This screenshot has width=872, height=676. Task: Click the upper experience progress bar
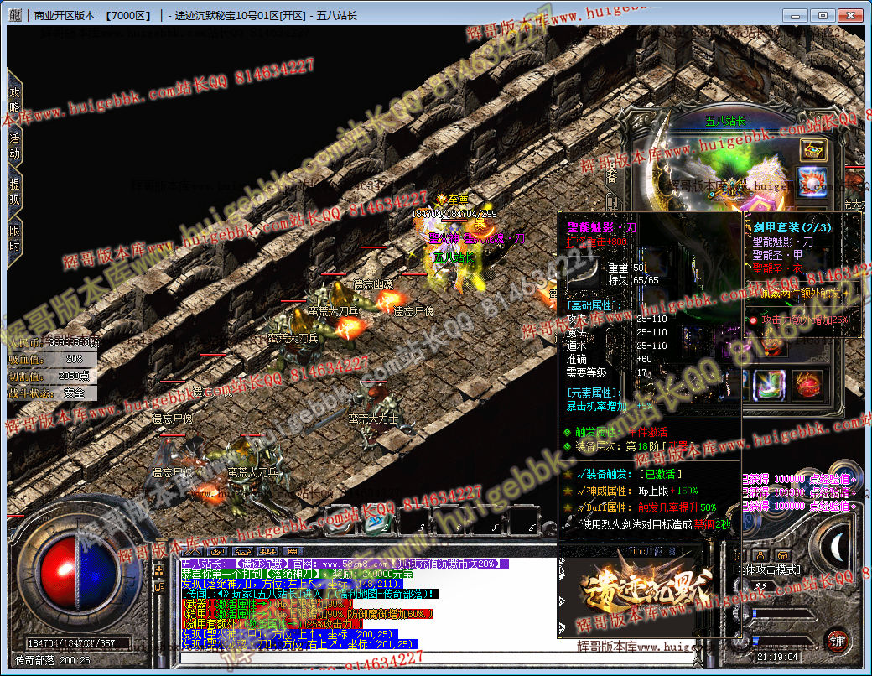click(x=784, y=614)
